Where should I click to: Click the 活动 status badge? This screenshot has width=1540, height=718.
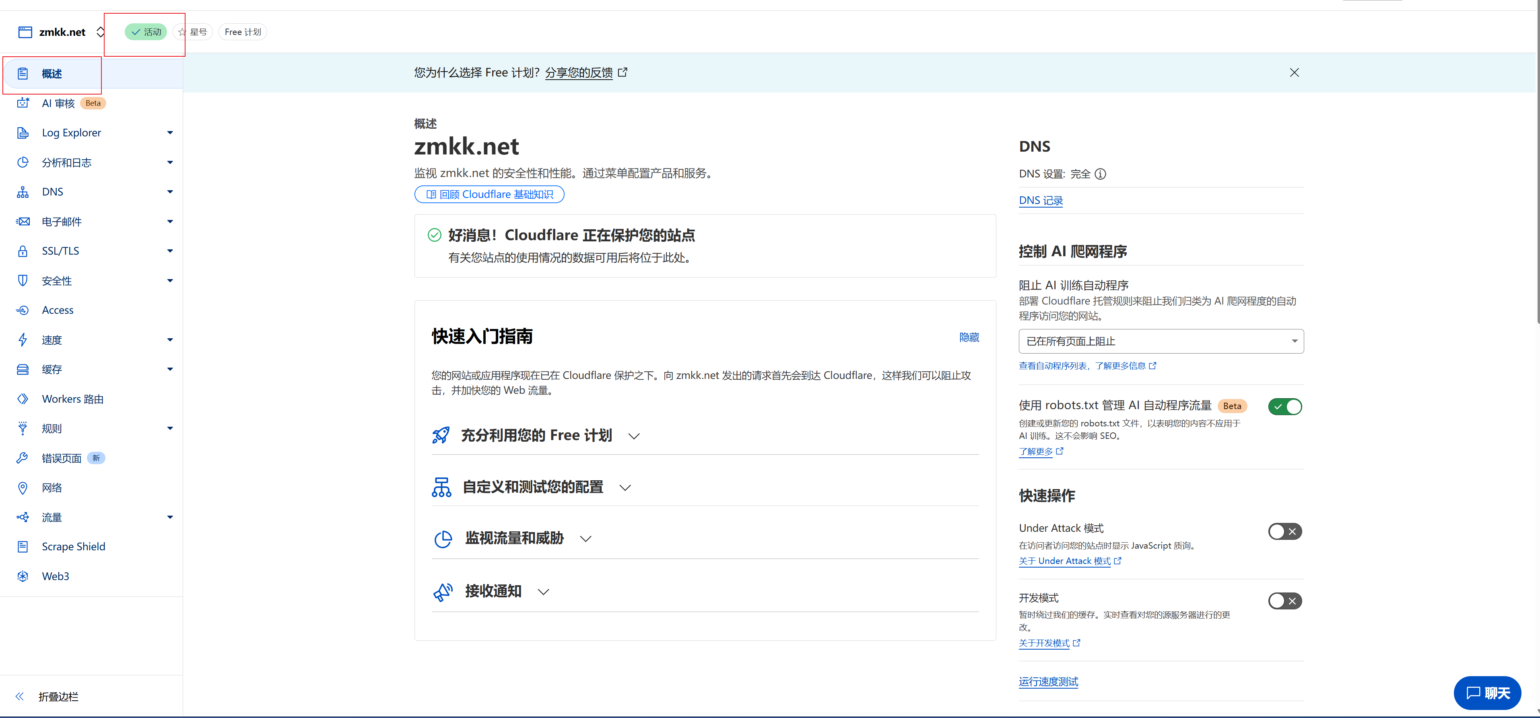(x=146, y=32)
